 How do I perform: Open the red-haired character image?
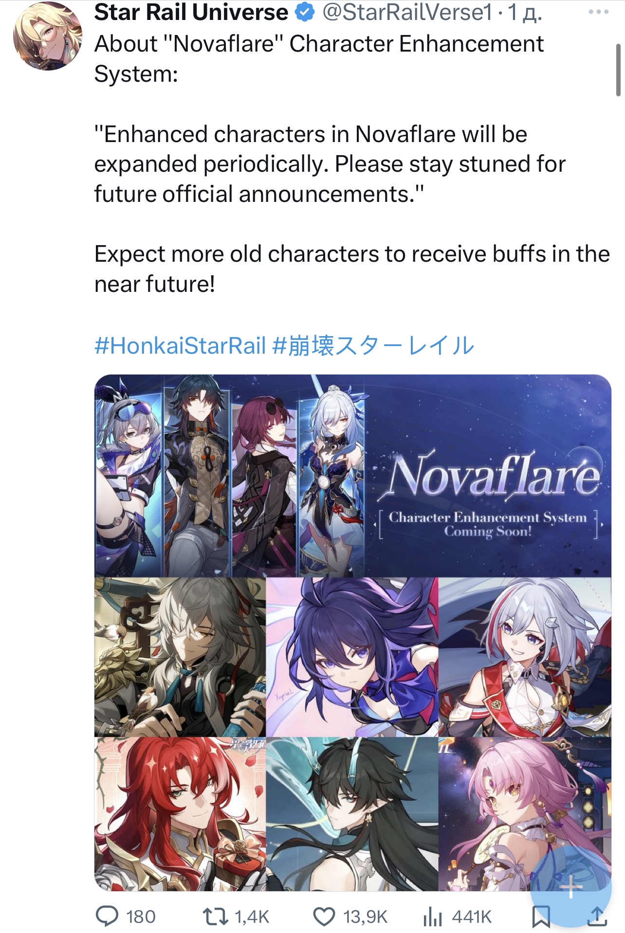tap(180, 814)
